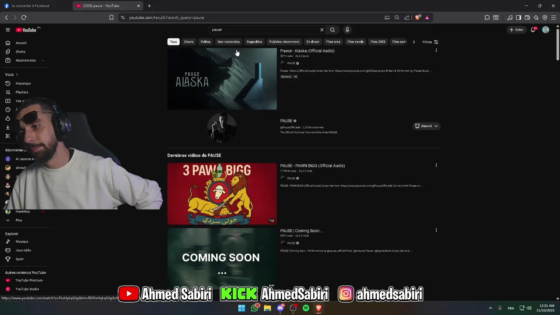Open the Brave Leo AI sparkle icon
This screenshot has height=315, width=560.
(536, 17)
